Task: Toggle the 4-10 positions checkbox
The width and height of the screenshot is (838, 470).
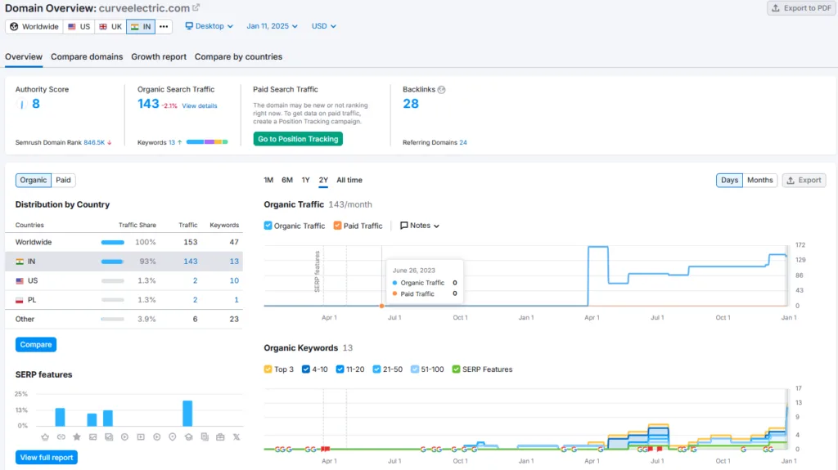Action: coord(306,369)
